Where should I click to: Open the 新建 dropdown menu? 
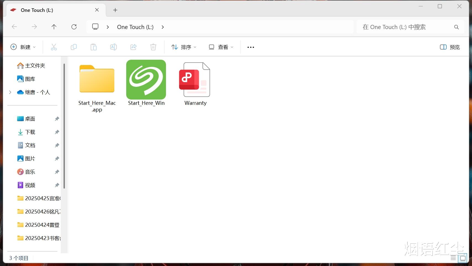click(x=23, y=47)
